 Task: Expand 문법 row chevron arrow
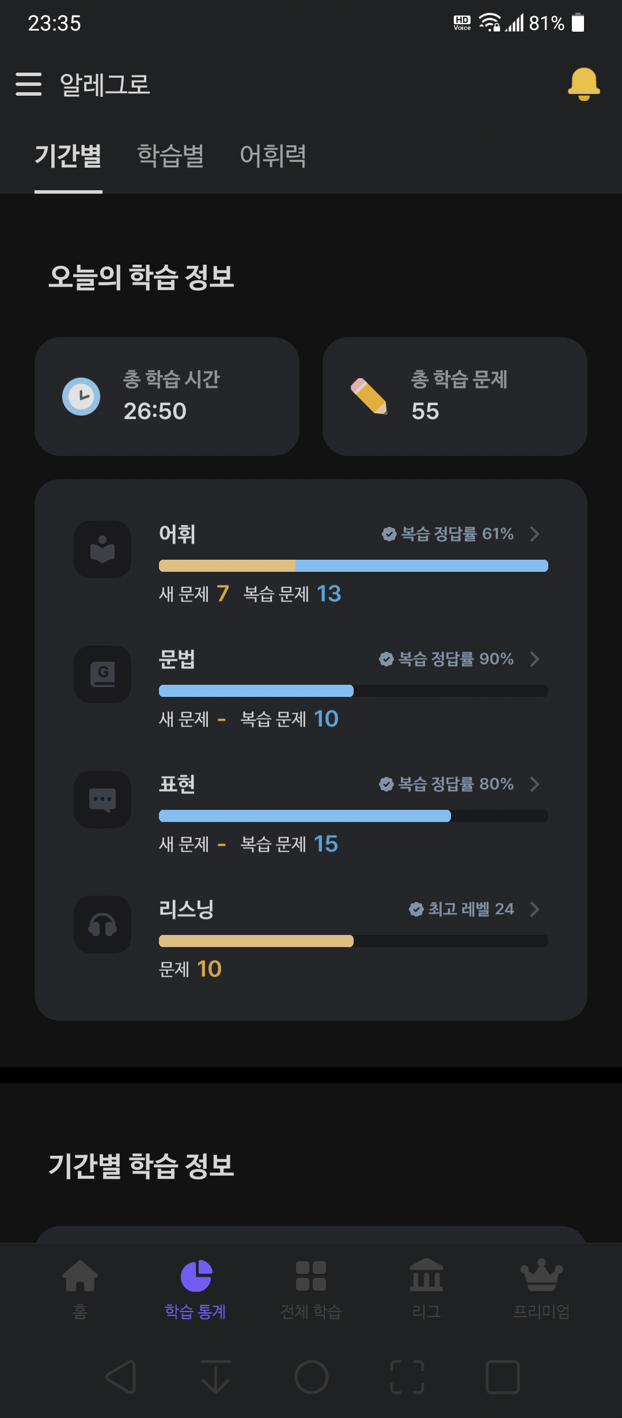click(x=534, y=659)
